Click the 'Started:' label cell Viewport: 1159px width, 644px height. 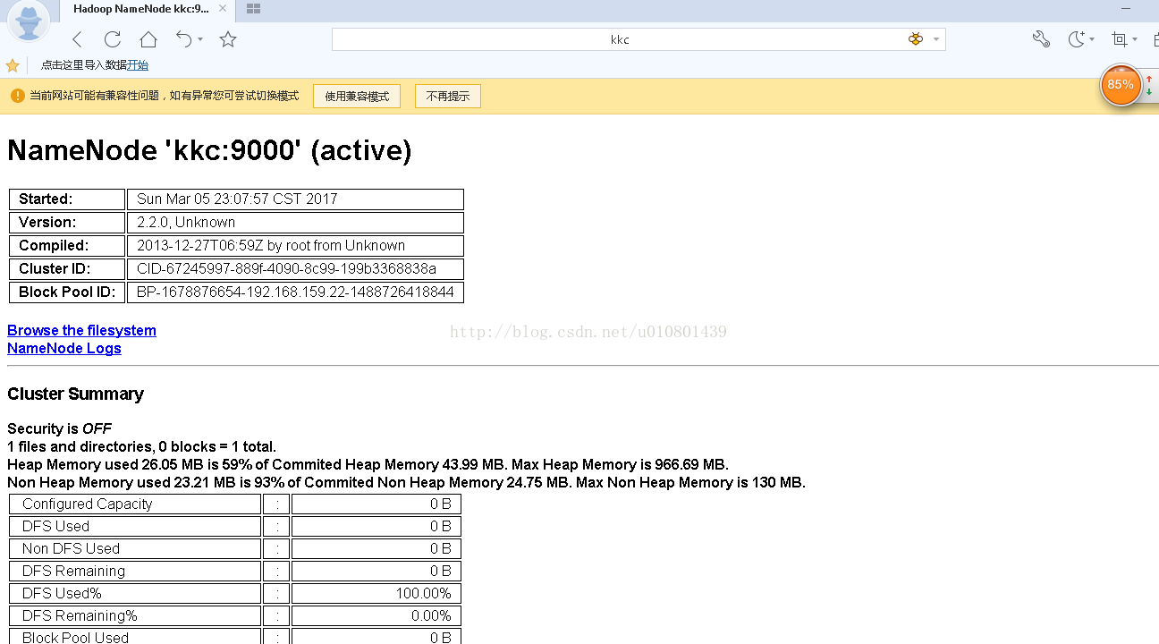pyautogui.click(x=67, y=199)
